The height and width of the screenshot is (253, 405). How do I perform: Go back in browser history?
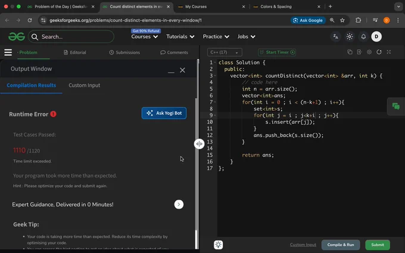[7, 20]
